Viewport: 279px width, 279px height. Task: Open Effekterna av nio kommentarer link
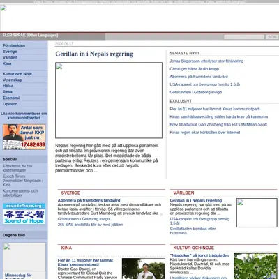[x=17, y=168]
